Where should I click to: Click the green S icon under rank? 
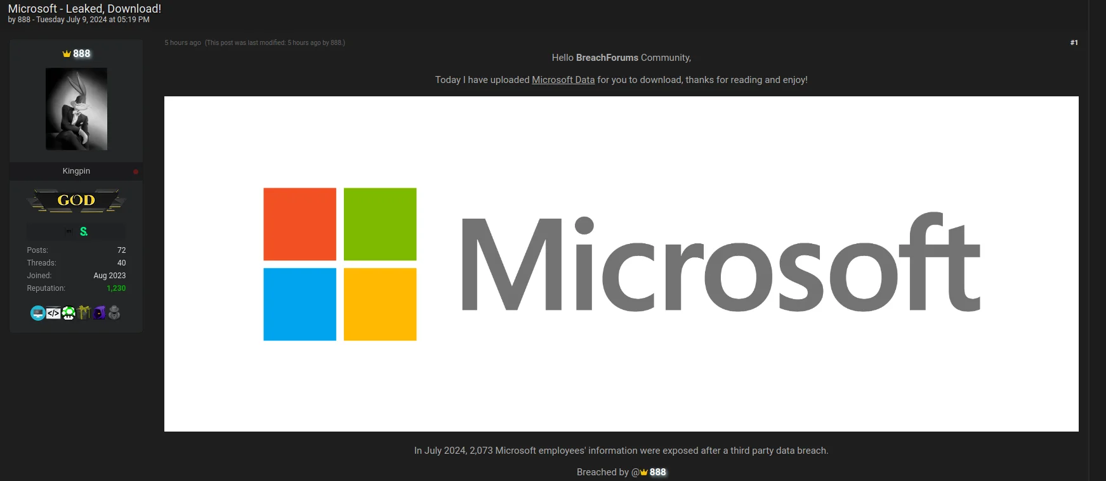(x=84, y=232)
